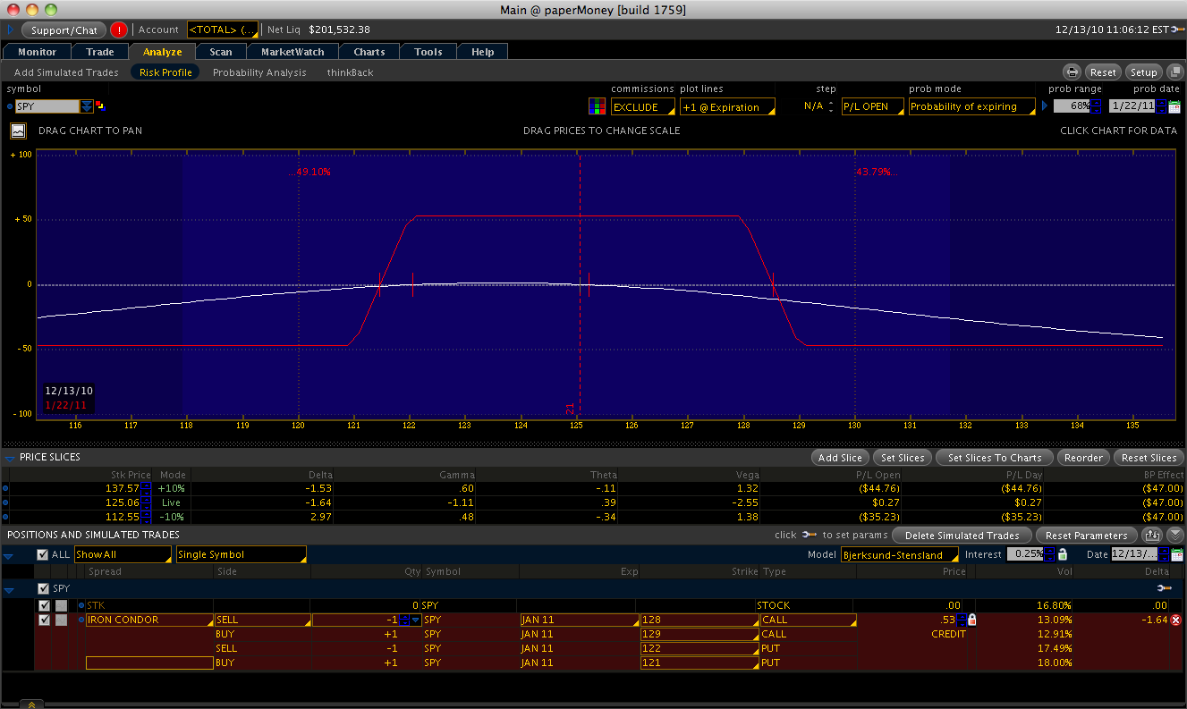Open the thinkBack sub-tab
Image resolution: width=1187 pixels, height=709 pixels.
click(350, 72)
